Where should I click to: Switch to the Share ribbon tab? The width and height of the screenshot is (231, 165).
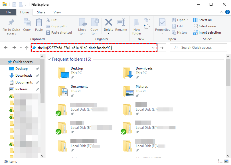coord(41,12)
